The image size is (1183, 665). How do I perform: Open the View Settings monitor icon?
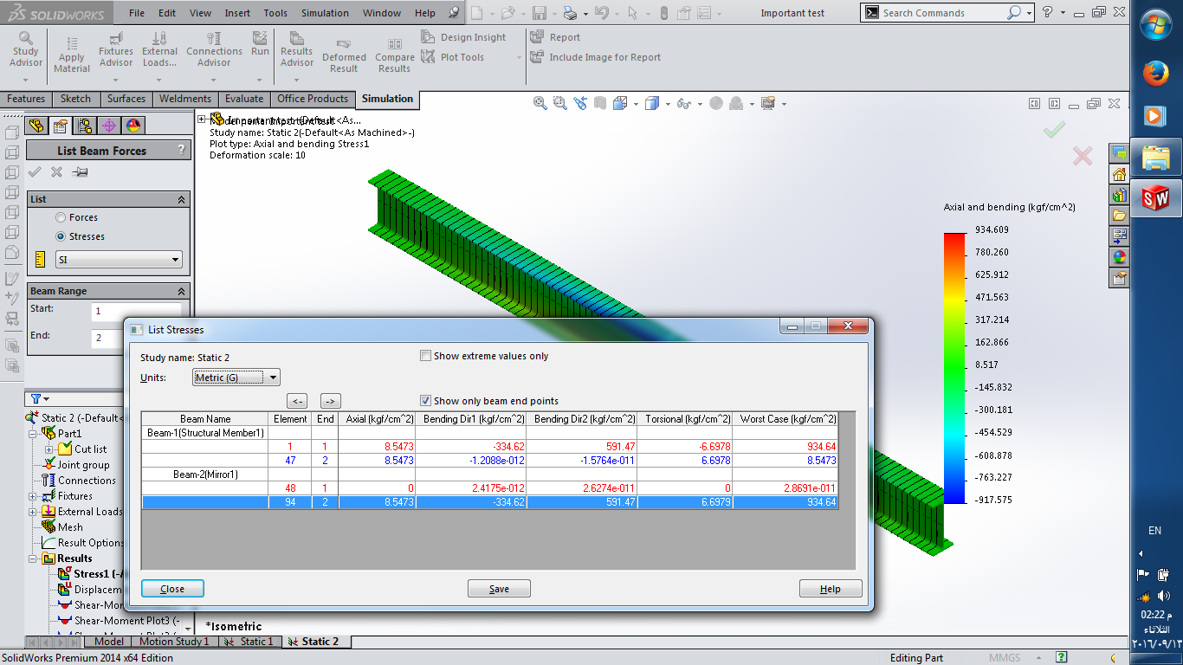[x=768, y=103]
